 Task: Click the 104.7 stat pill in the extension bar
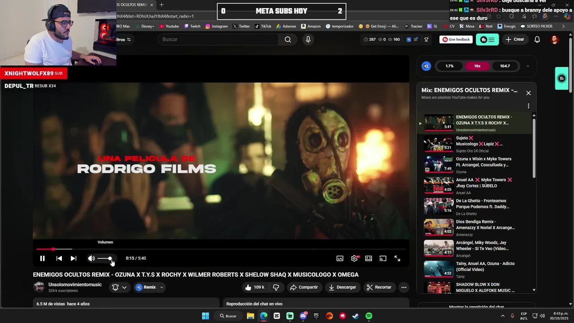tap(505, 66)
